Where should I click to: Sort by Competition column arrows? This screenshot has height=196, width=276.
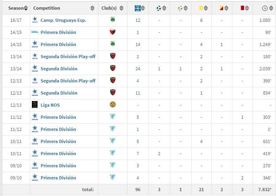pyautogui.click(x=92, y=8)
